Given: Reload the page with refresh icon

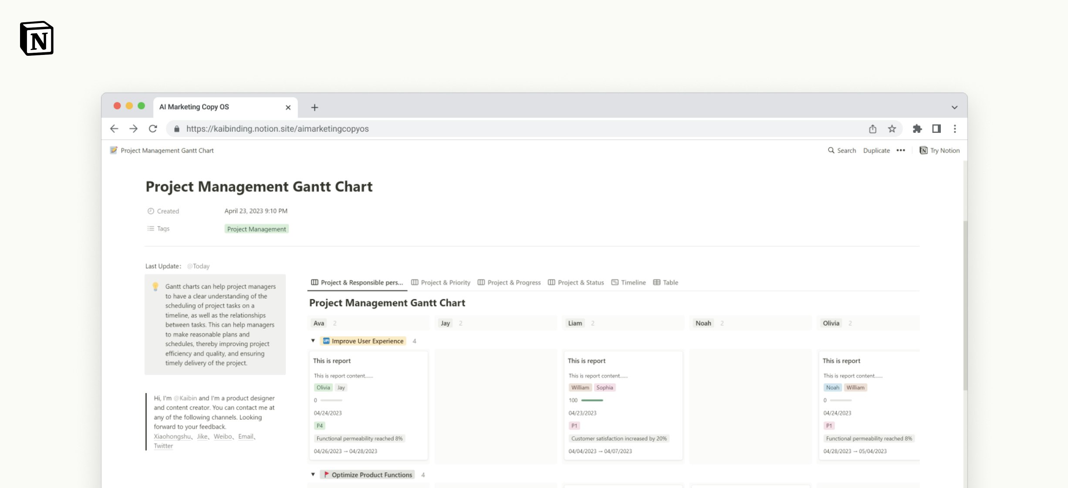Looking at the screenshot, I should pos(153,129).
